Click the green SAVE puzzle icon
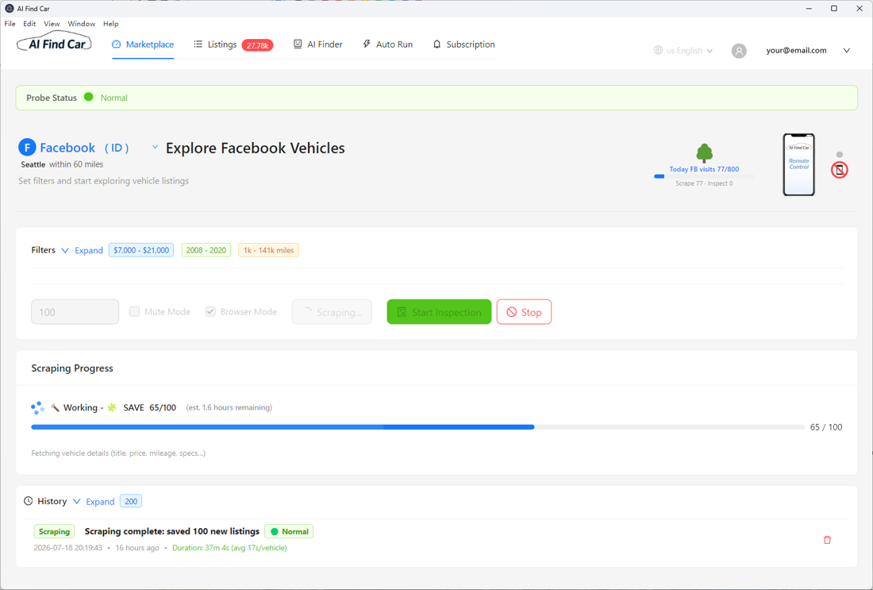Screen dimensions: 873x590 point(112,408)
